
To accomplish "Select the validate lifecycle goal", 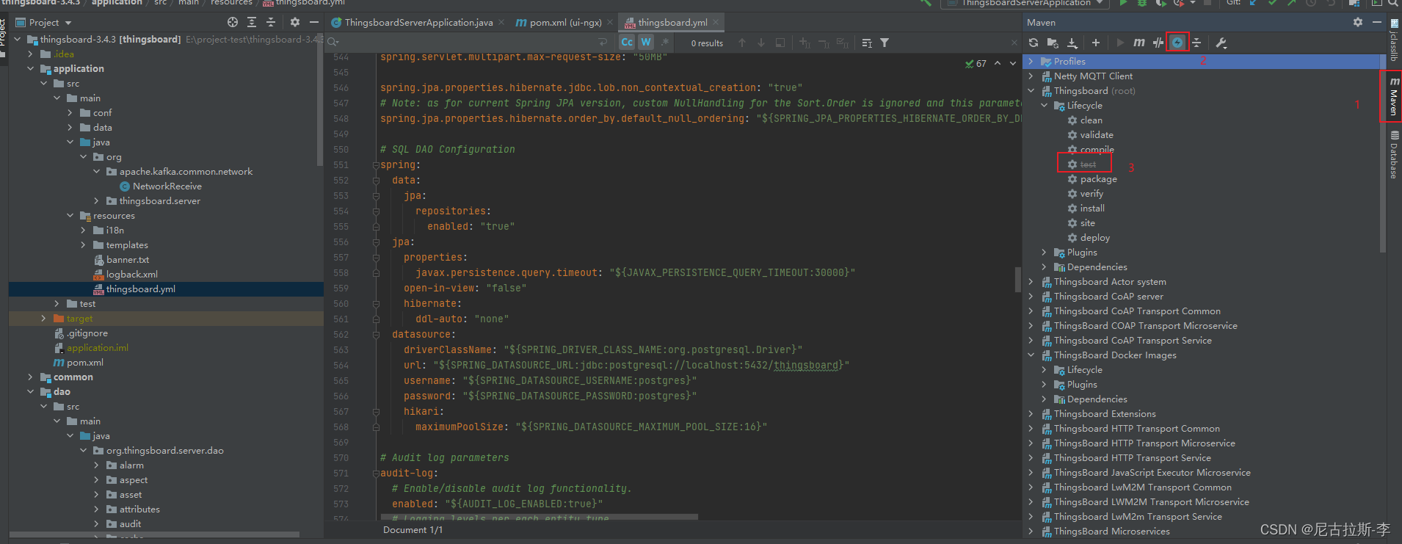I will (1090, 135).
